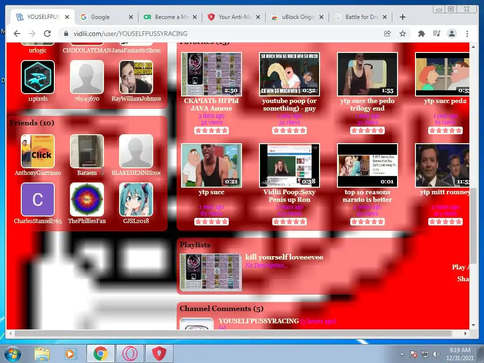
Task: Play the youtube poop guy video thumbnail
Action: coord(290,74)
